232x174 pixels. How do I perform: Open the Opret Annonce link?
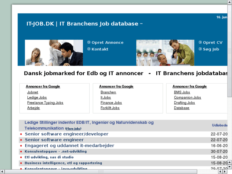[108, 42]
